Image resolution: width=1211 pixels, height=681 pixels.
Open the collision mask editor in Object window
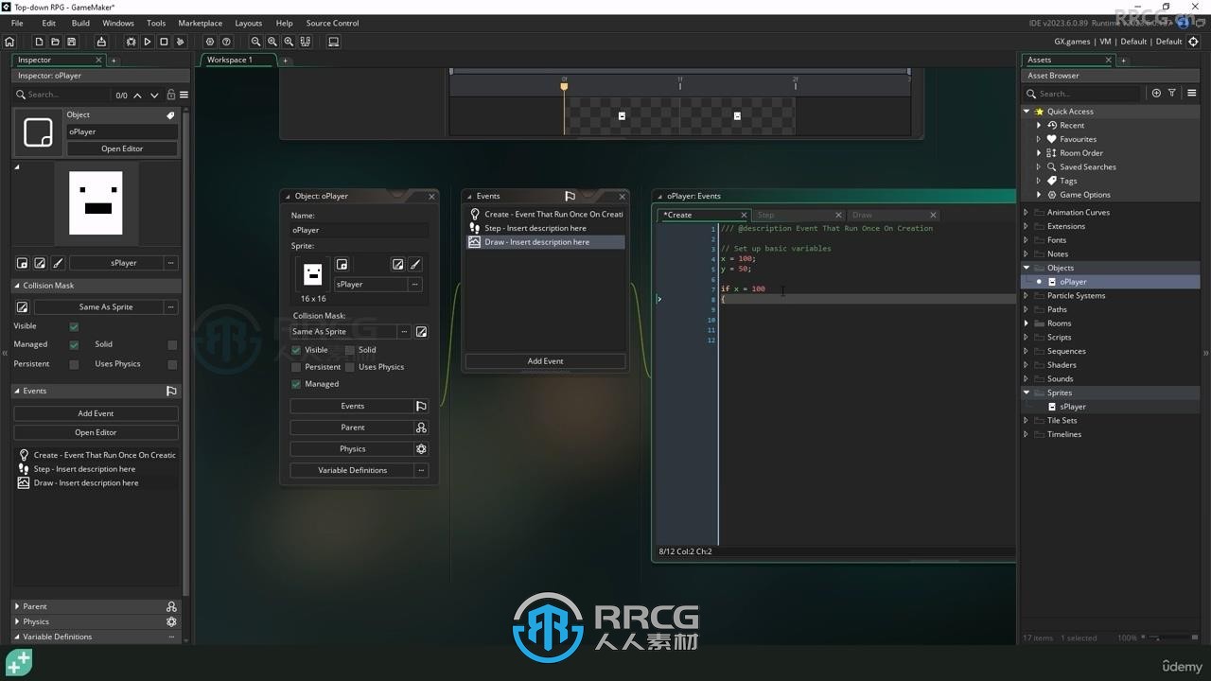(421, 332)
